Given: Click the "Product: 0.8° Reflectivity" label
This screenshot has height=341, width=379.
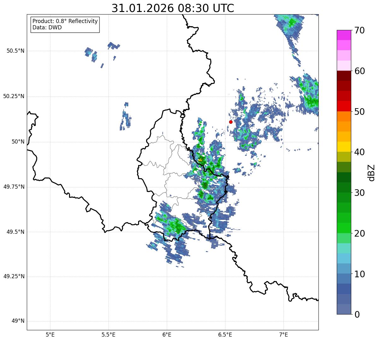Looking at the screenshot, I should pos(65,21).
